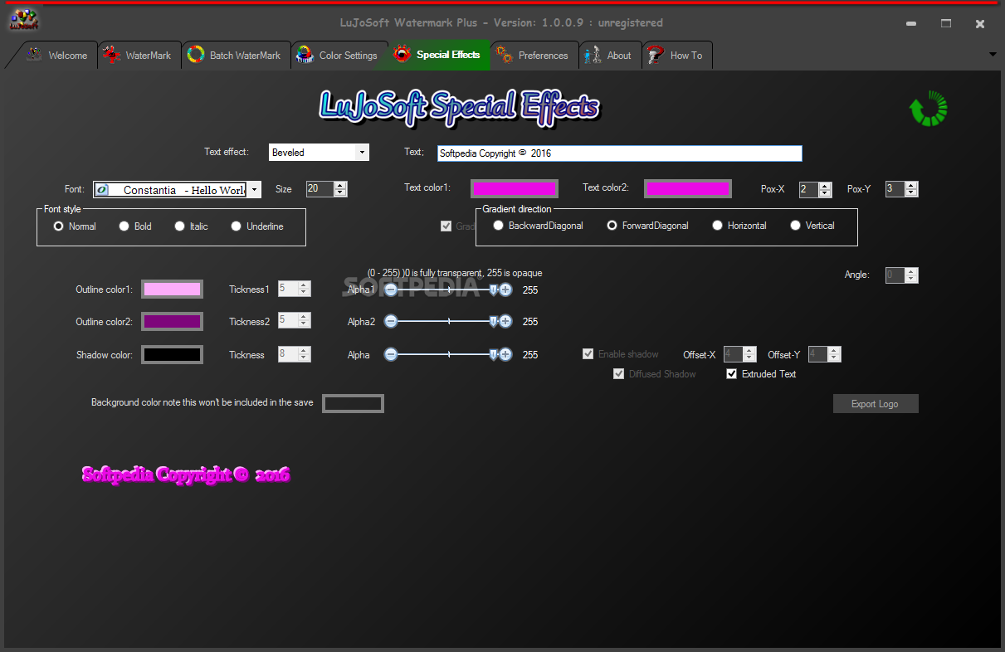The width and height of the screenshot is (1005, 652).
Task: Click the Text input field
Action: 620,153
